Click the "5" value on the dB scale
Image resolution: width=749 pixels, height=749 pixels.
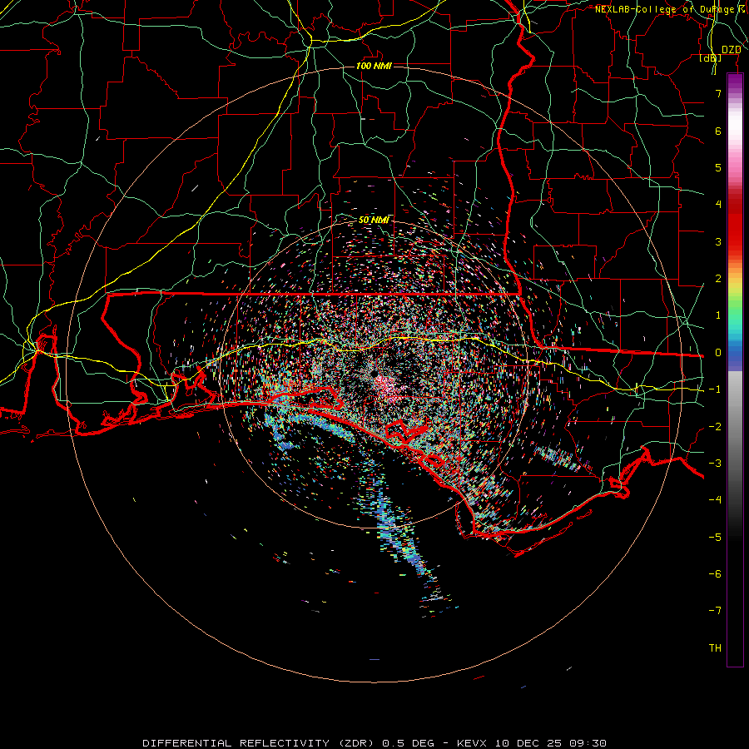718,167
